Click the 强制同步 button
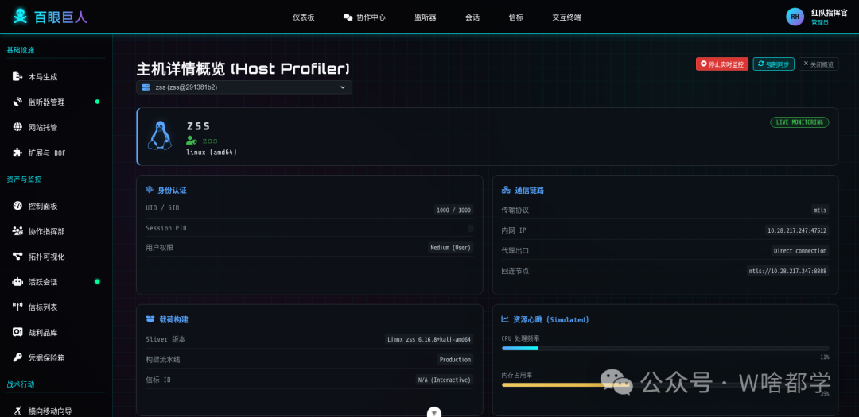This screenshot has width=859, height=417. click(x=774, y=64)
